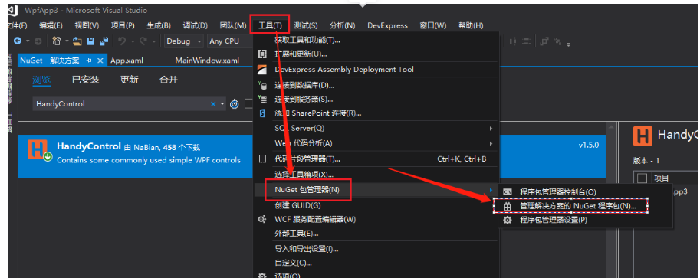Click the Navigate Forward arrow icon
The image size is (700, 278).
(38, 41)
